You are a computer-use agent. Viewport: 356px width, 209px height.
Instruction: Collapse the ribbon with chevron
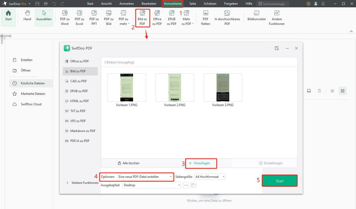[x=351, y=31]
